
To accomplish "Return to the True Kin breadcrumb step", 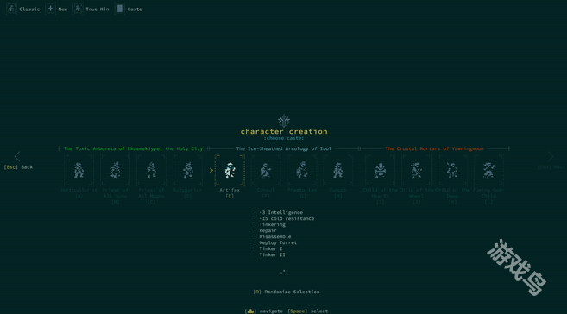I will click(91, 9).
